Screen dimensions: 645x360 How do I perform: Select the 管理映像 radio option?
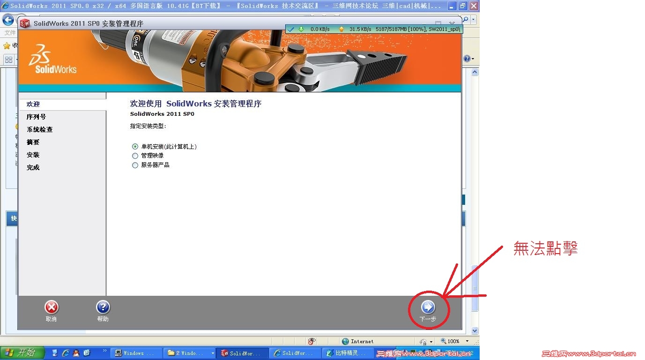pyautogui.click(x=135, y=156)
